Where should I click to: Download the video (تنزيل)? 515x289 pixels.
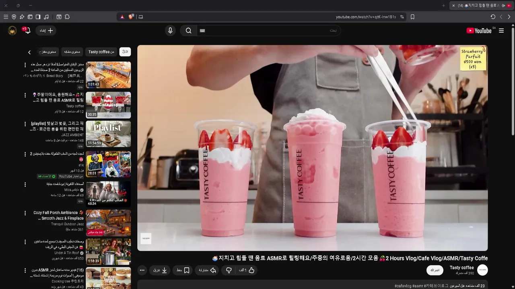pyautogui.click(x=160, y=271)
